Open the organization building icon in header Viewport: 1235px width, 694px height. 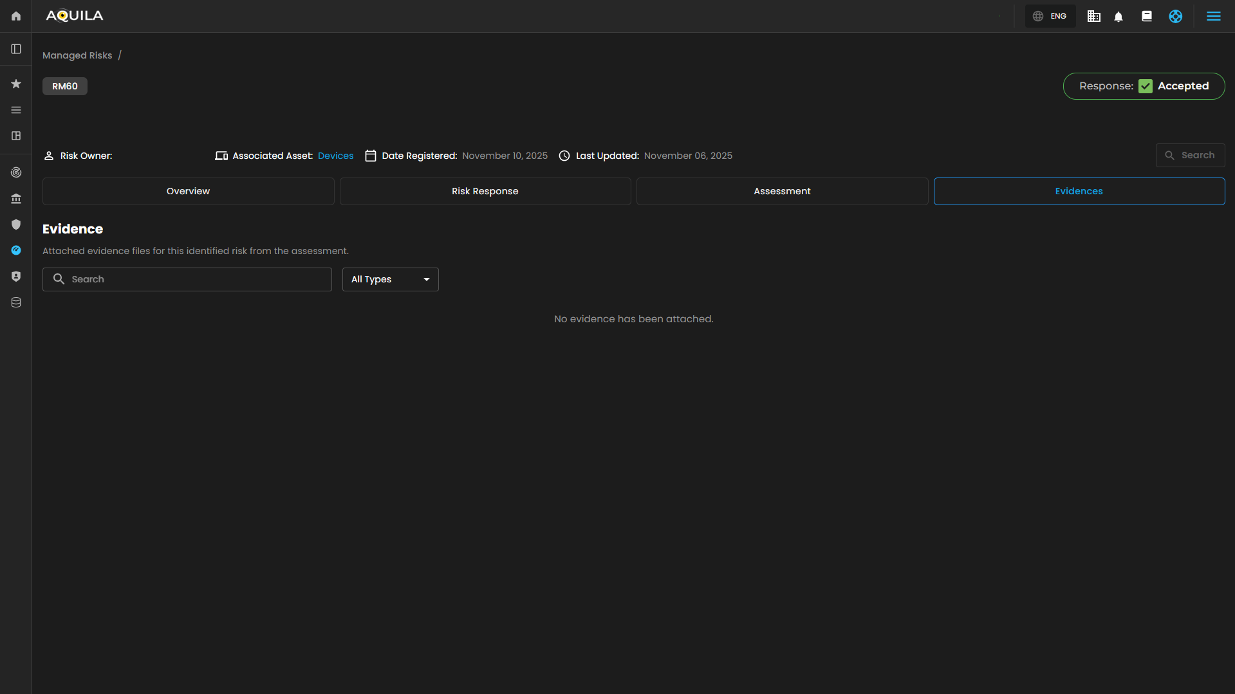1093,17
